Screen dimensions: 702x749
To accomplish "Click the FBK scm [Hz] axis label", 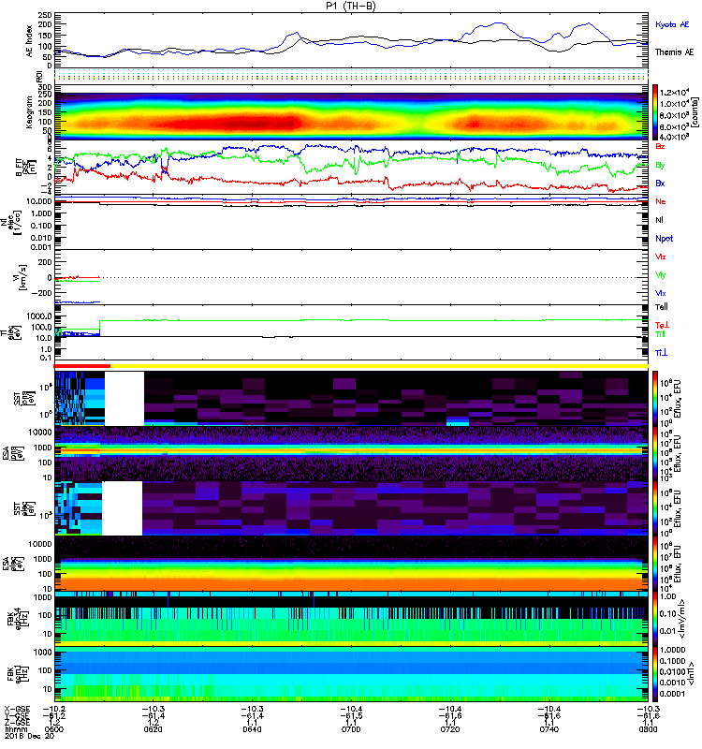I will tap(20, 674).
